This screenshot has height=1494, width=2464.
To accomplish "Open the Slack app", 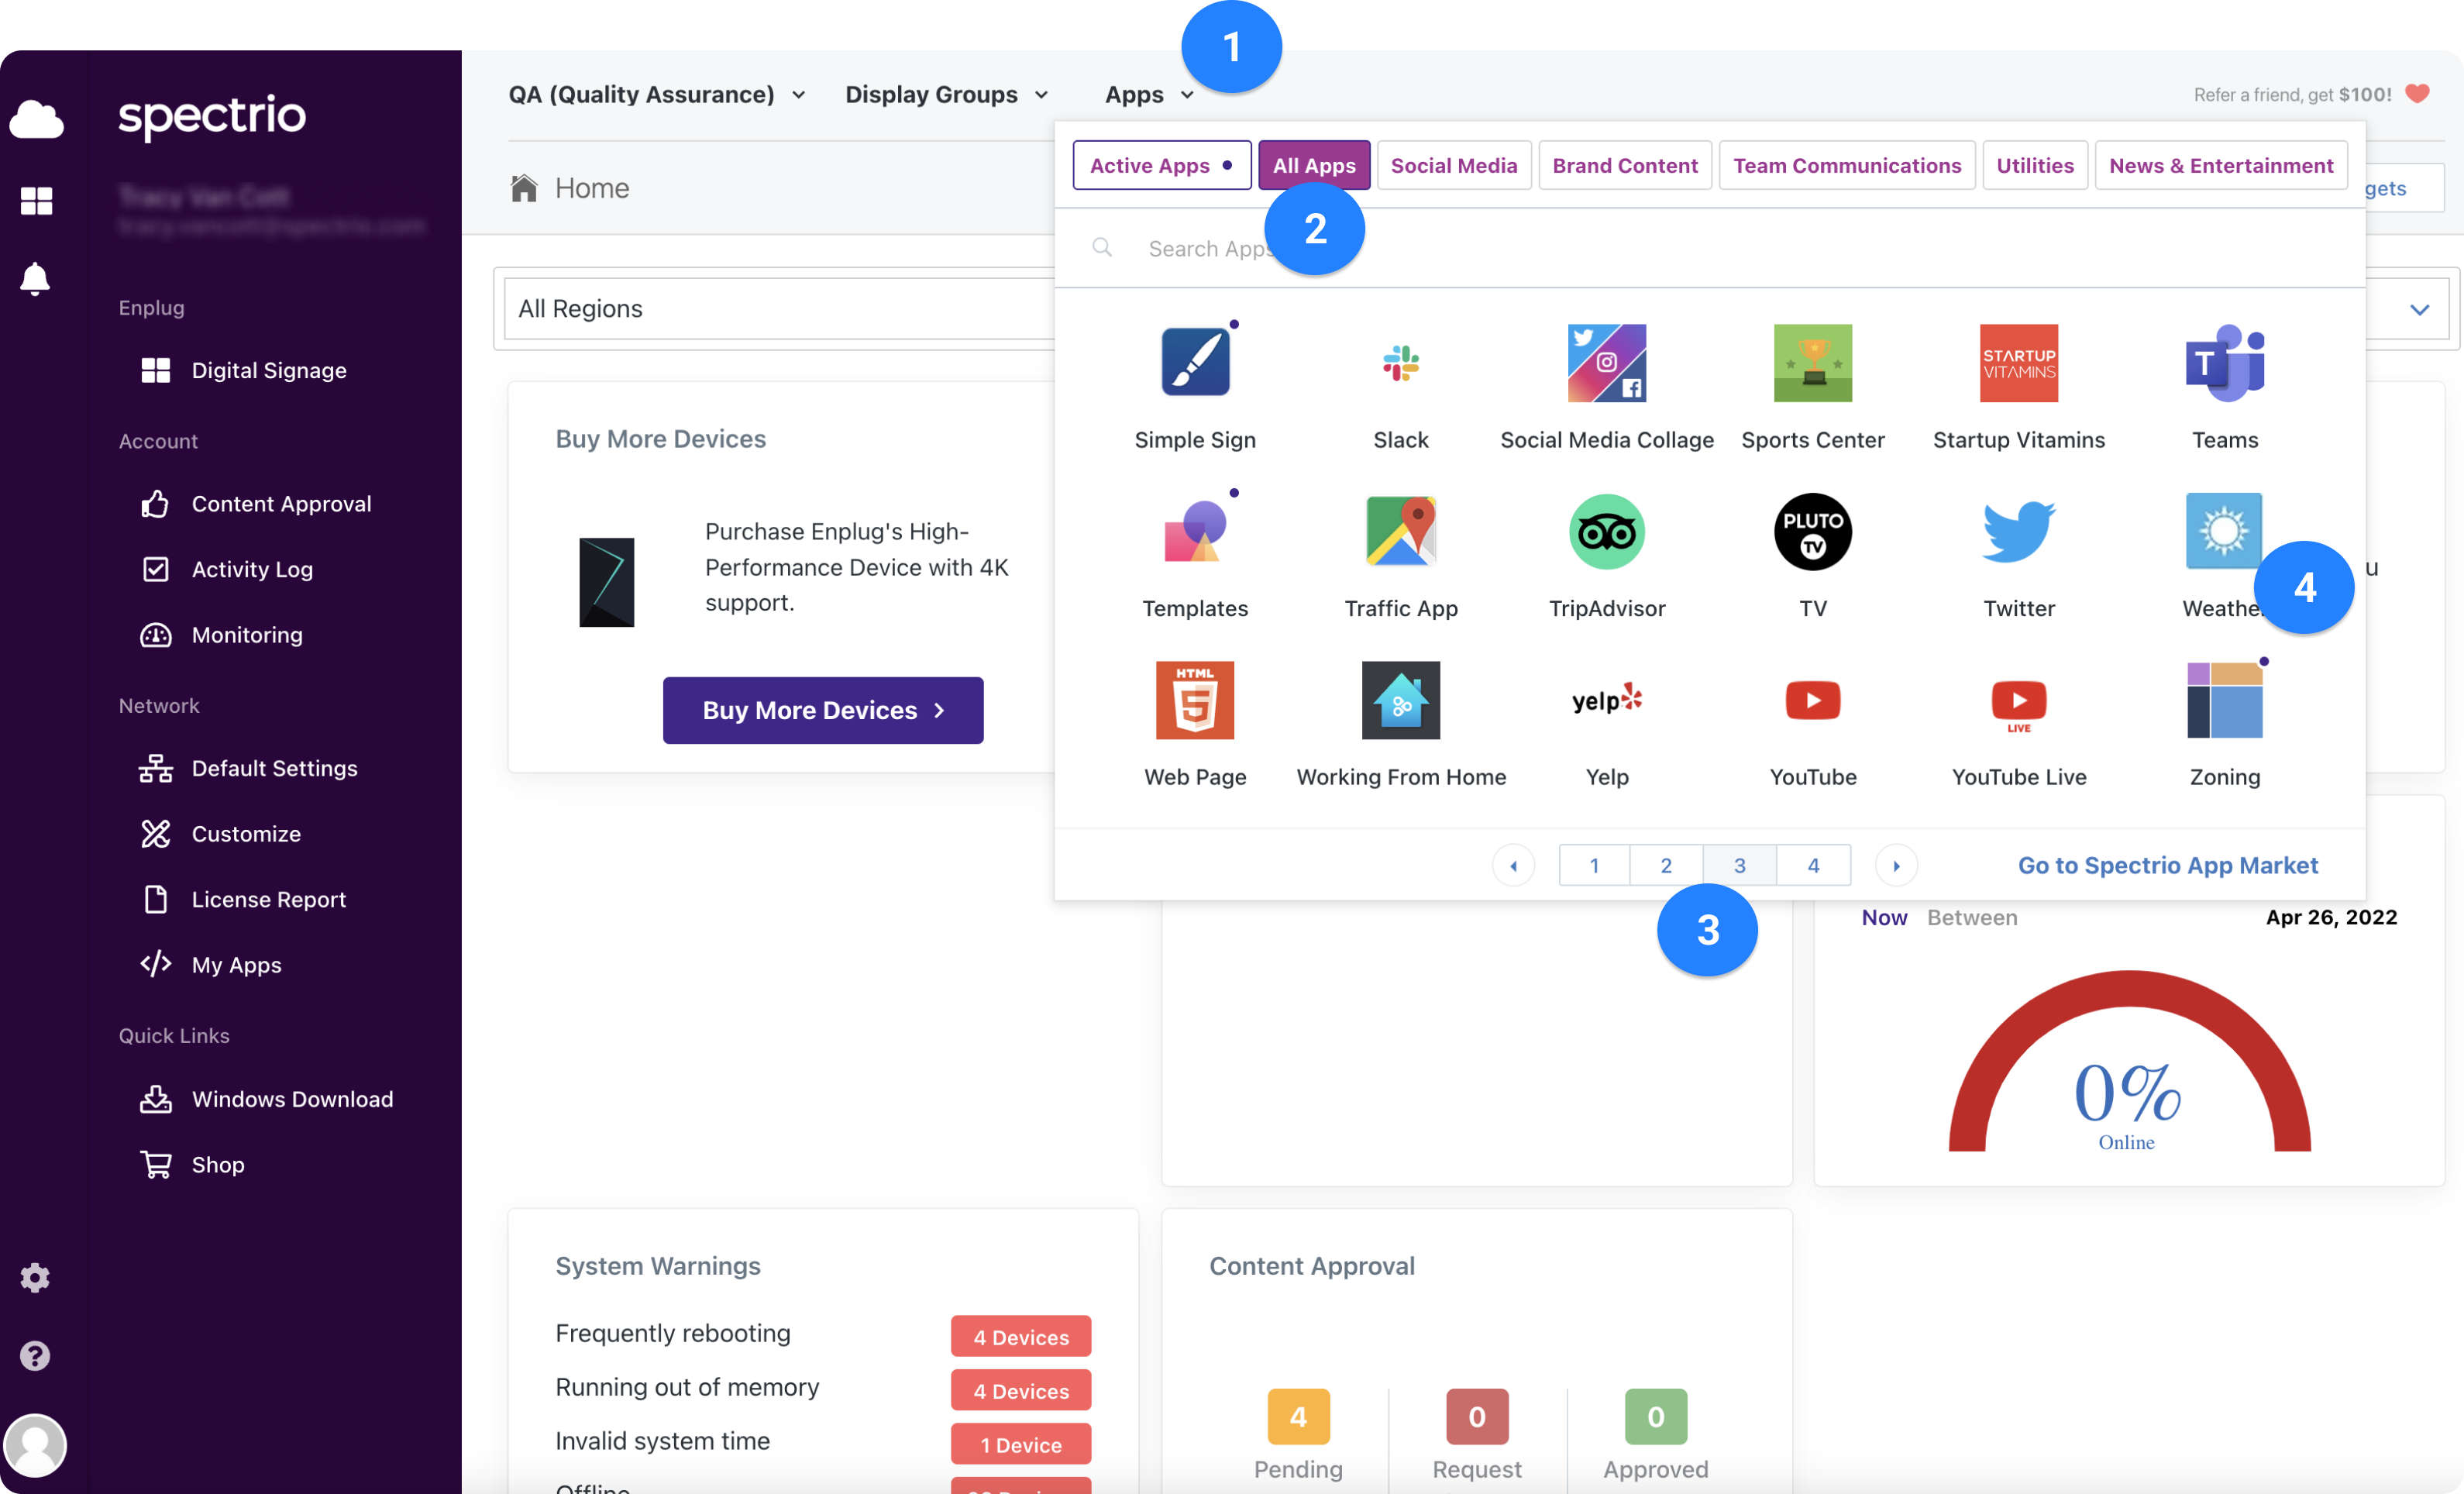I will [x=1401, y=363].
